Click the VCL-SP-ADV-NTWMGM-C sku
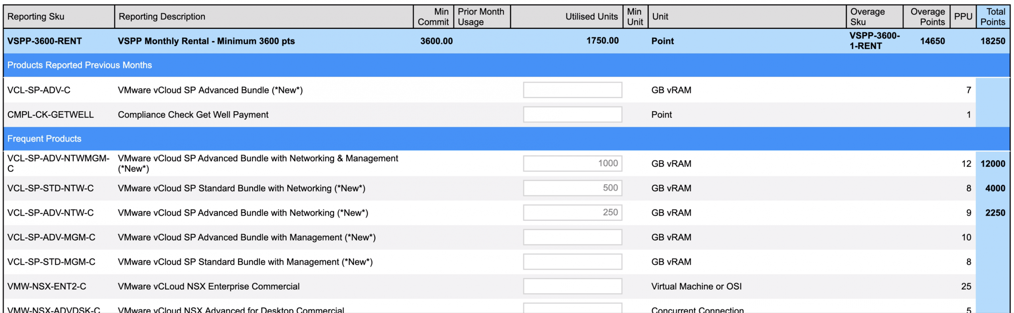 [x=58, y=163]
